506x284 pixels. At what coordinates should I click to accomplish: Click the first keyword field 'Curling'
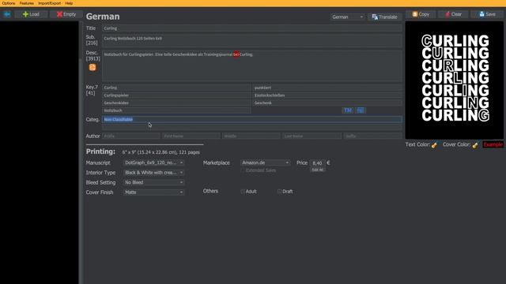click(176, 88)
